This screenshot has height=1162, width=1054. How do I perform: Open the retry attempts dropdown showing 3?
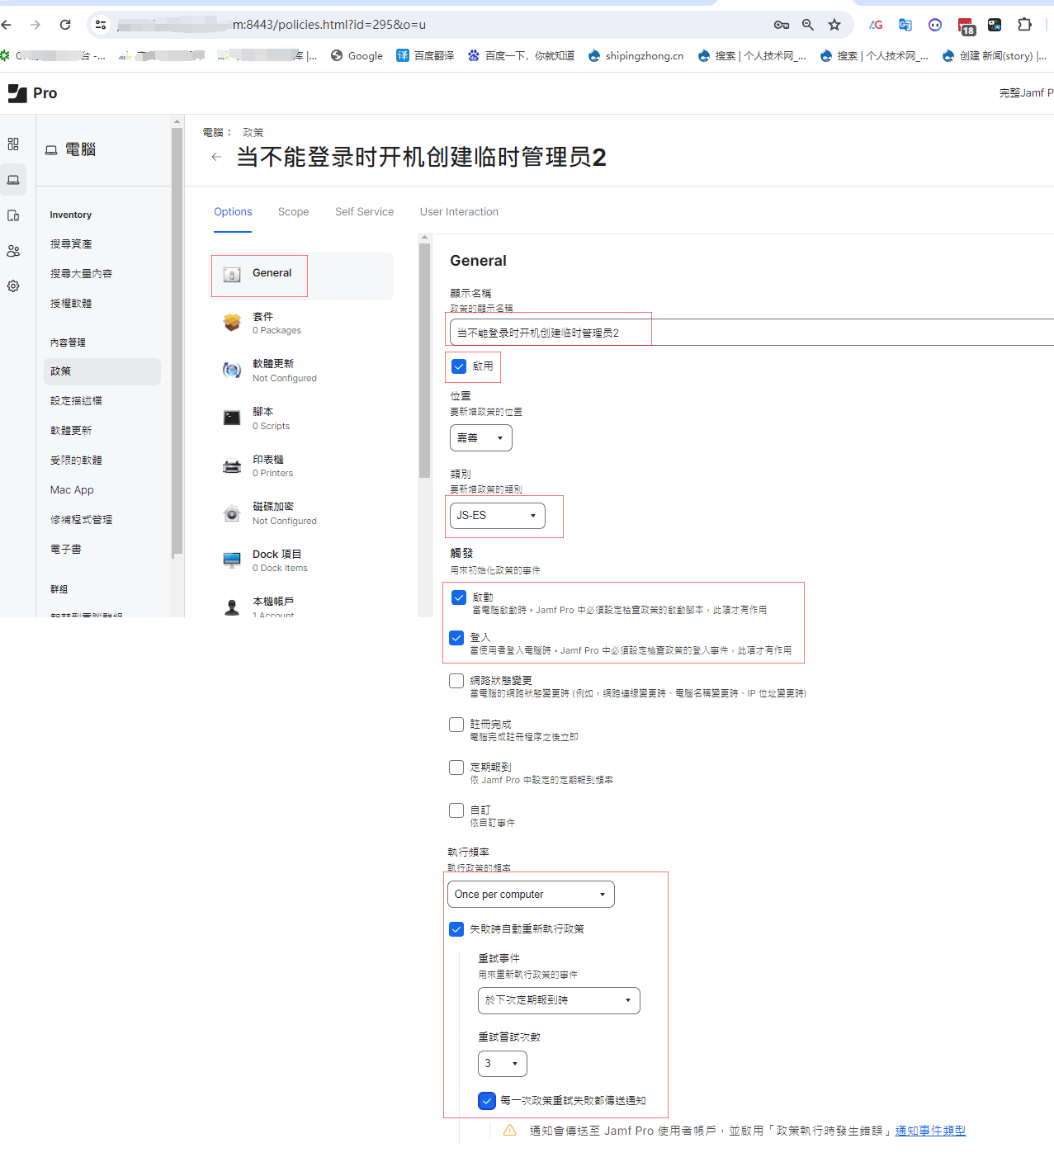[502, 1064]
